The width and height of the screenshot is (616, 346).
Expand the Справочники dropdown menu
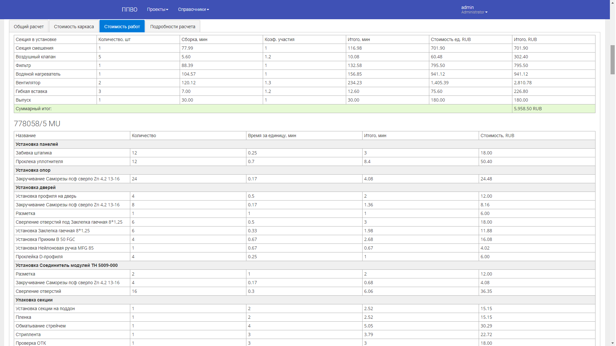(x=193, y=9)
